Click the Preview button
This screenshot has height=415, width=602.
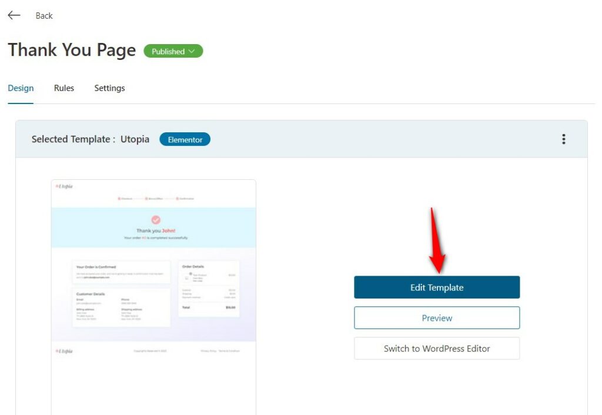pos(437,318)
